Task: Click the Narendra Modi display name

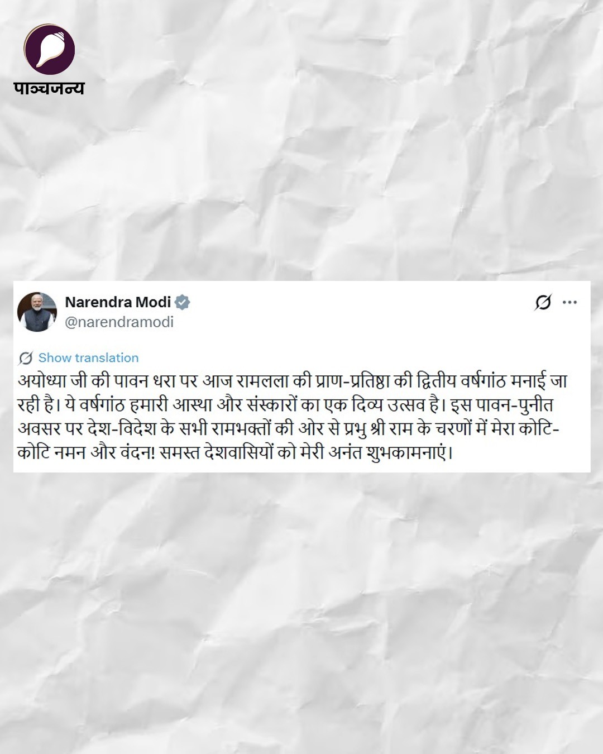Action: [118, 302]
